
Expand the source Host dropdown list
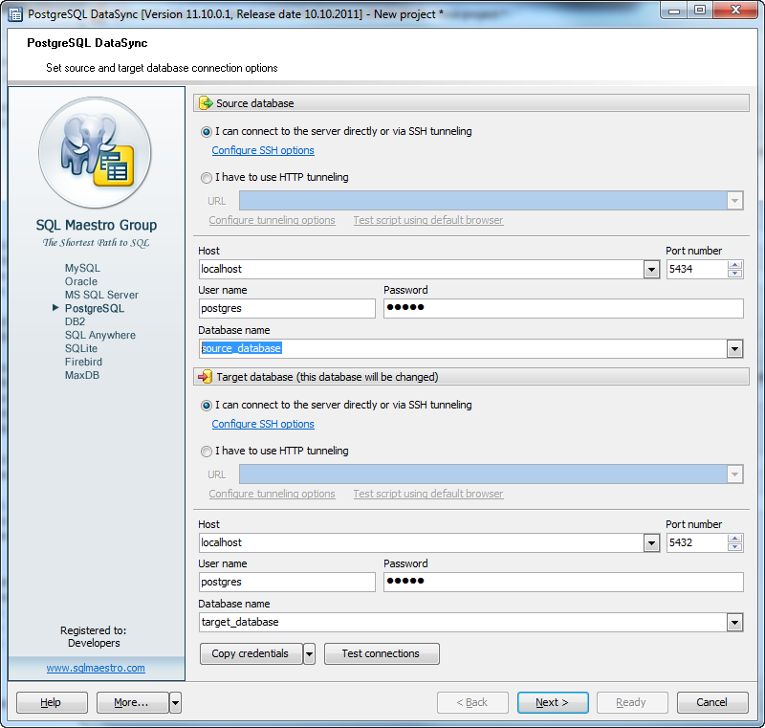point(651,270)
